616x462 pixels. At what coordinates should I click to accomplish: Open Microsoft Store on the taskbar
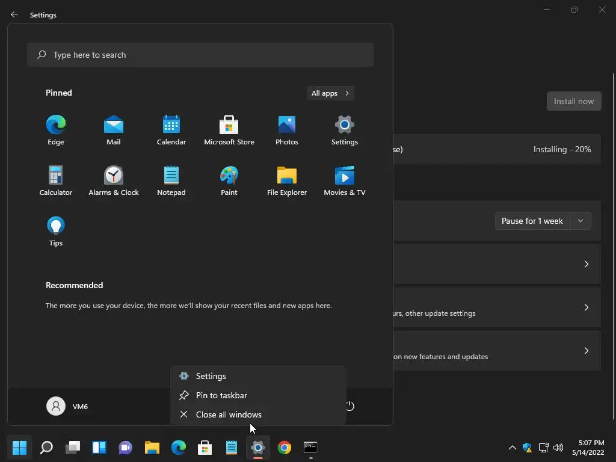(205, 447)
